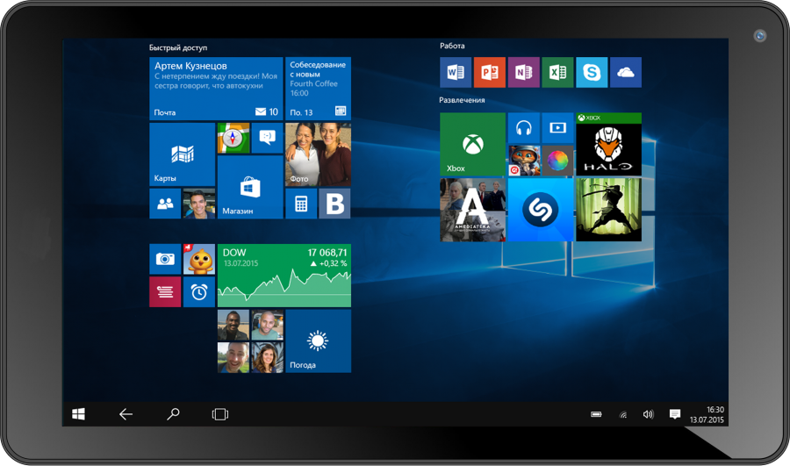This screenshot has height=466, width=790.
Task: Open the Halo game tile
Action: point(608,145)
